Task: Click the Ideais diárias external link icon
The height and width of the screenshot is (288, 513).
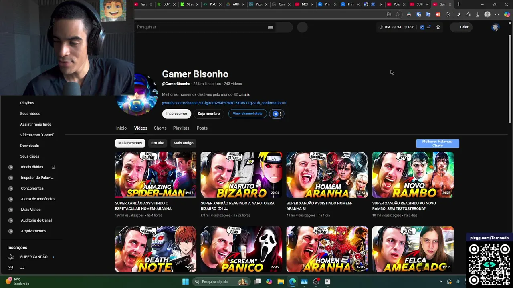Action: pos(53,167)
